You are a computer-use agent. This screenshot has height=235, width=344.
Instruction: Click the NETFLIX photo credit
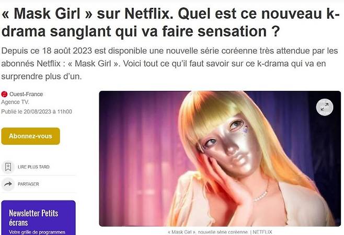(262, 232)
